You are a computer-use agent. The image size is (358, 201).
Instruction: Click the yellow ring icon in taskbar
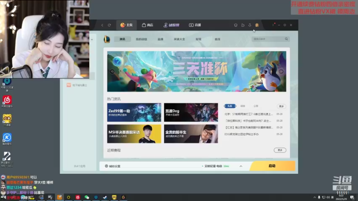(x=68, y=197)
